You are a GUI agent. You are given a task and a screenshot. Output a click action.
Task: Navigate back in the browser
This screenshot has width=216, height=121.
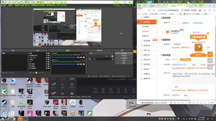140,10
